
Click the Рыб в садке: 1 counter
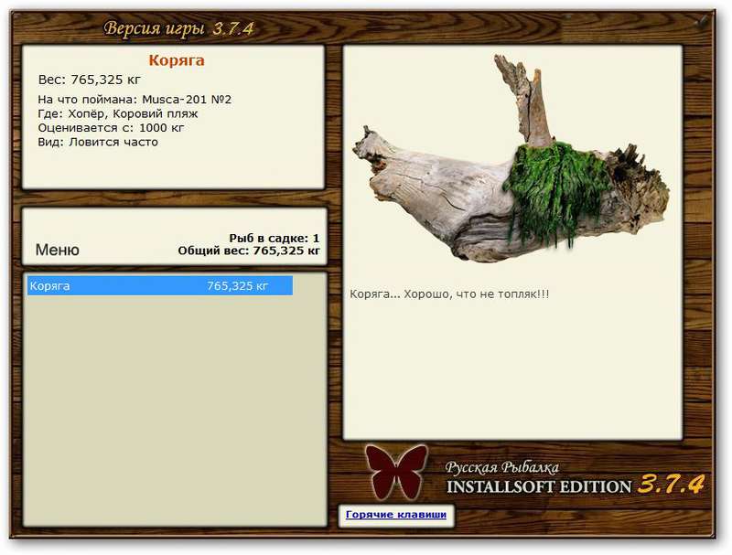[274, 239]
